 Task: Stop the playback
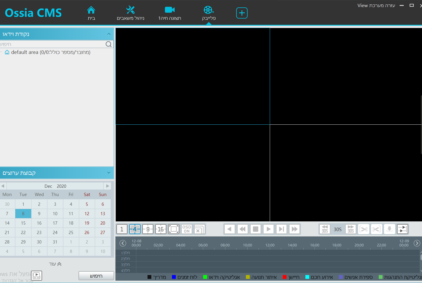tap(256, 229)
